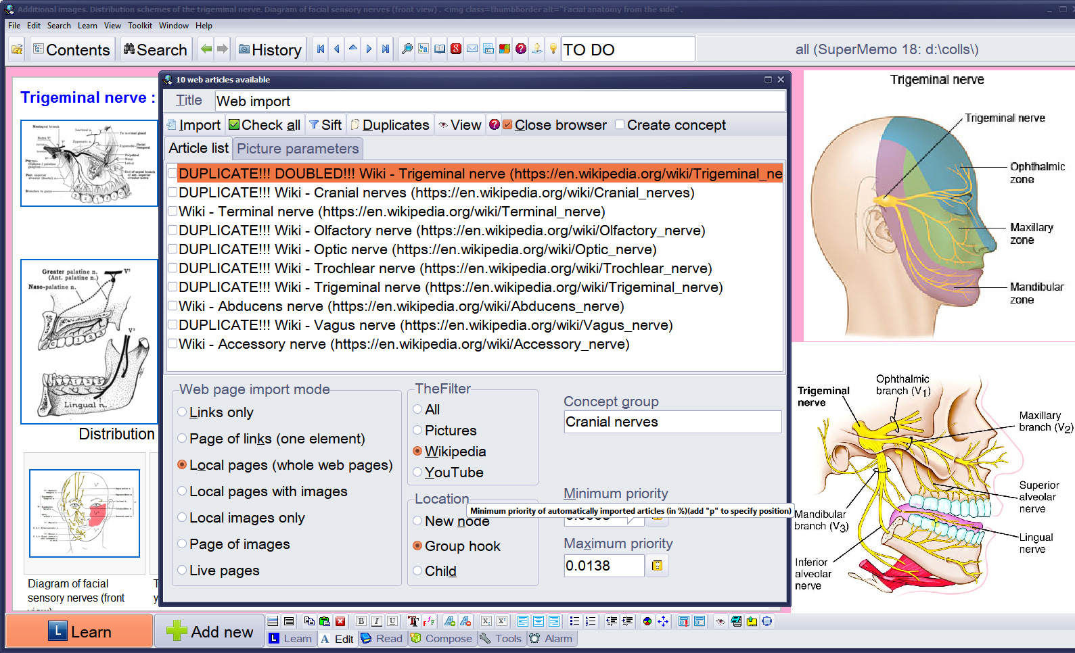The height and width of the screenshot is (653, 1075).
Task: Choose the YouTube filter option
Action: [x=417, y=473]
